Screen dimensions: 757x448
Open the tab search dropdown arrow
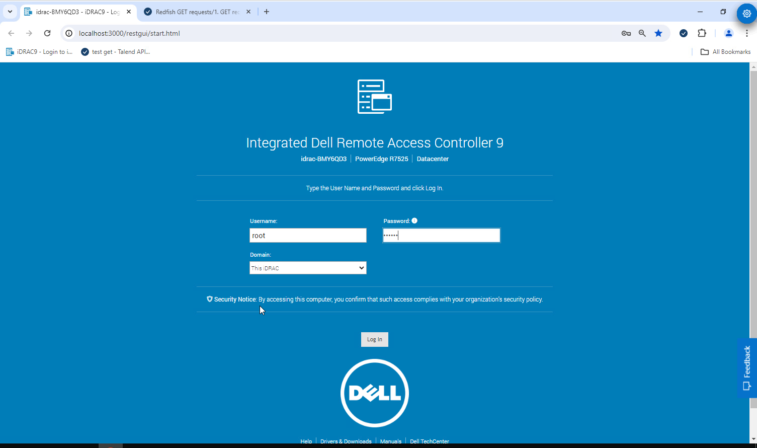[10, 12]
